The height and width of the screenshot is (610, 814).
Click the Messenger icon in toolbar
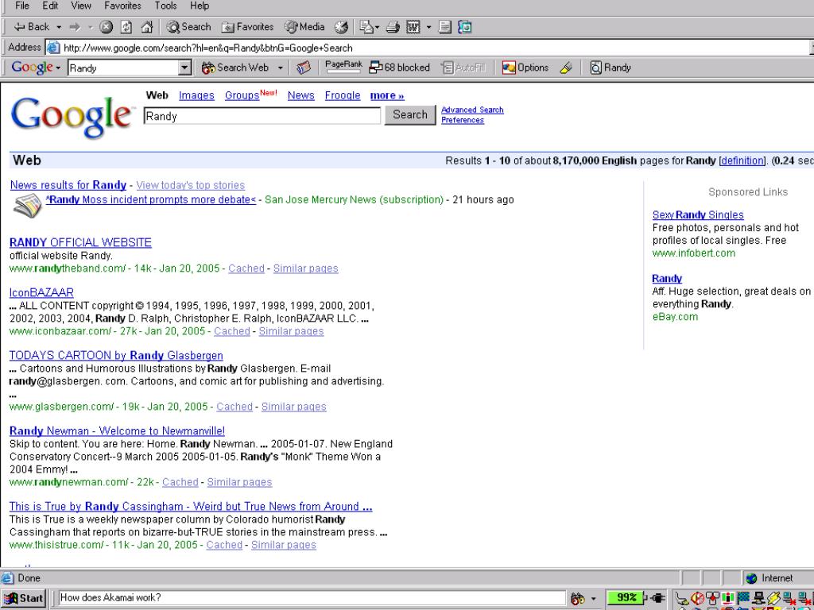point(465,27)
